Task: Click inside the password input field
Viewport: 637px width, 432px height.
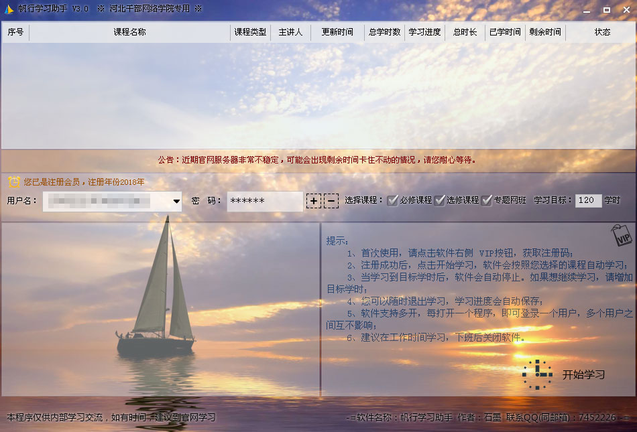Action: 268,200
